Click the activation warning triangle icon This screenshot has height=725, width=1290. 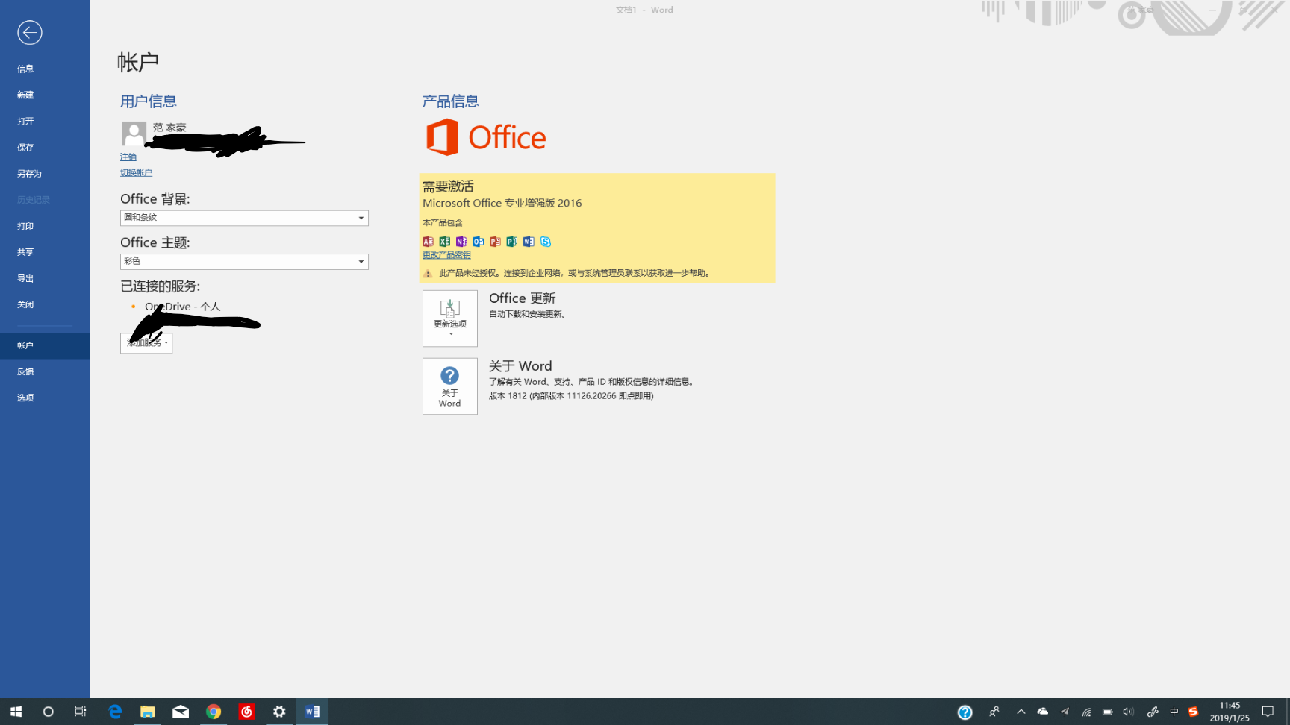(428, 274)
